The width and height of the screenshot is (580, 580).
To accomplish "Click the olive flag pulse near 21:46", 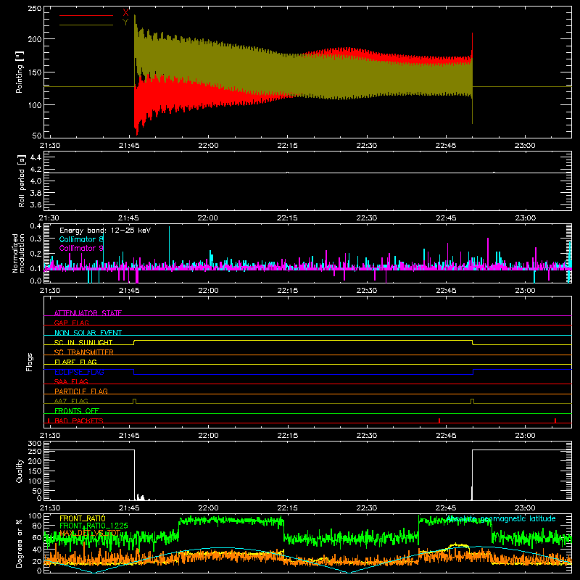I will (x=134, y=402).
